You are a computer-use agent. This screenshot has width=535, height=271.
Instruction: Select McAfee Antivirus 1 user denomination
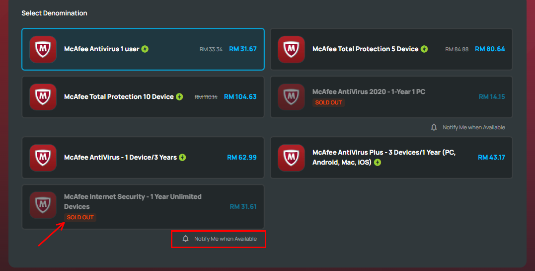[143, 49]
